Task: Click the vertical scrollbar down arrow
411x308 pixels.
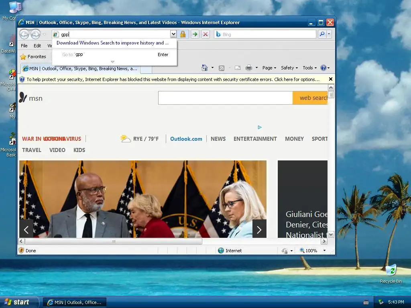Action: [331, 234]
